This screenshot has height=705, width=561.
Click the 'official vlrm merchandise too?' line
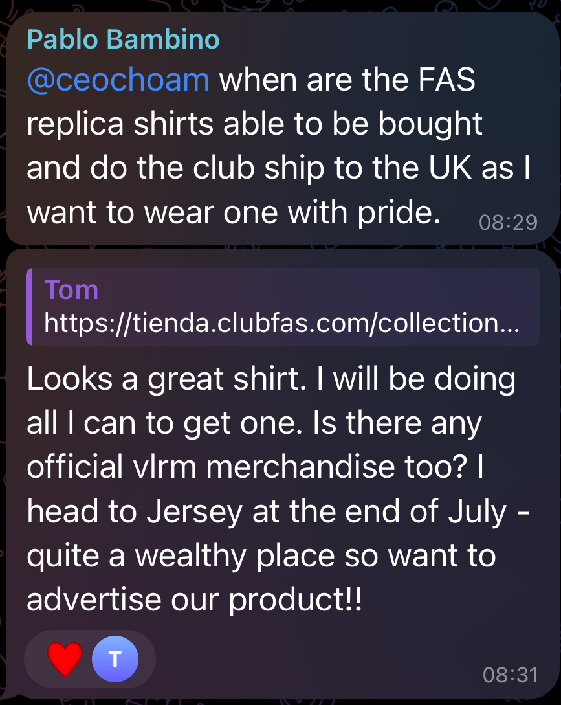pyautogui.click(x=255, y=467)
